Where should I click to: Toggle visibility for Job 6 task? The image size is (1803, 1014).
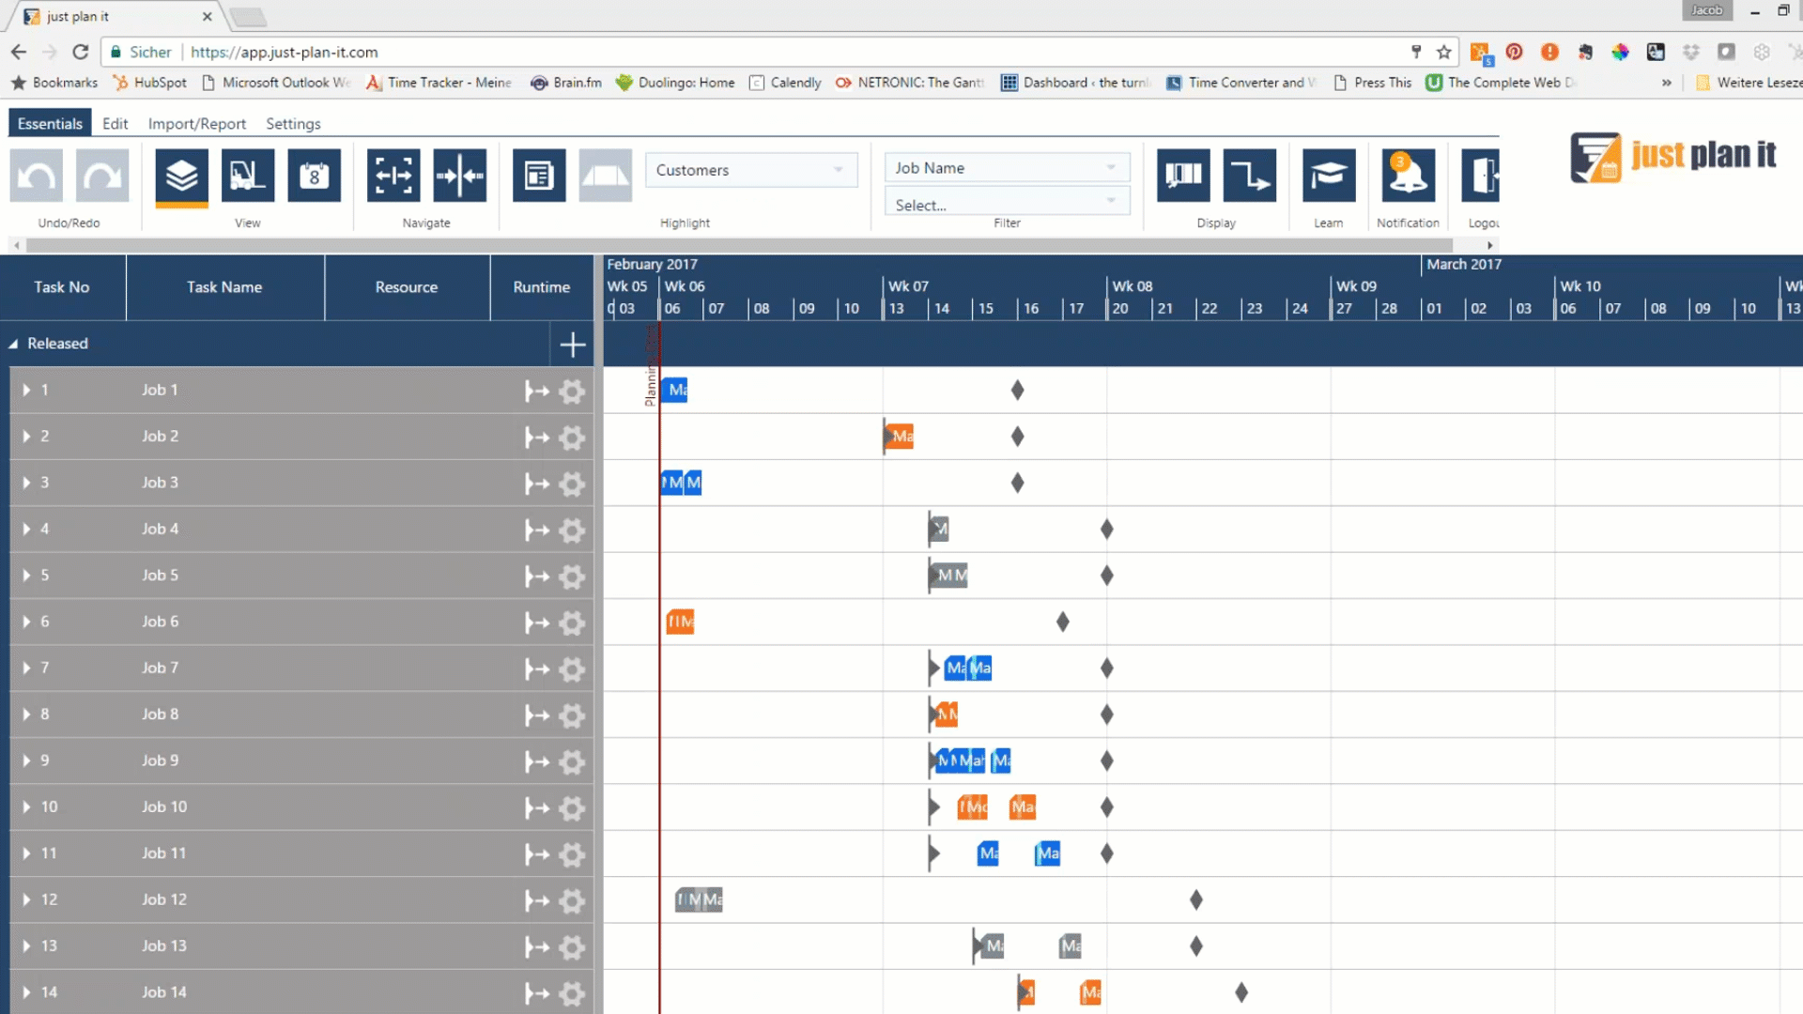click(x=27, y=622)
